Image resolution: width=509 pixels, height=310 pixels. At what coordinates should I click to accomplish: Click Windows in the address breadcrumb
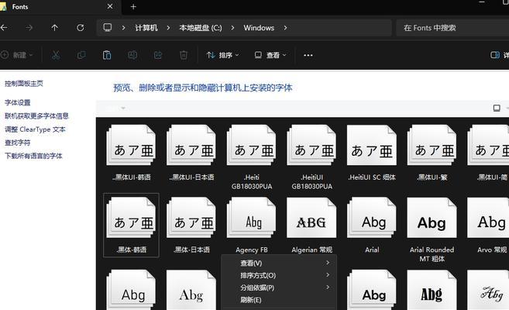pyautogui.click(x=259, y=28)
